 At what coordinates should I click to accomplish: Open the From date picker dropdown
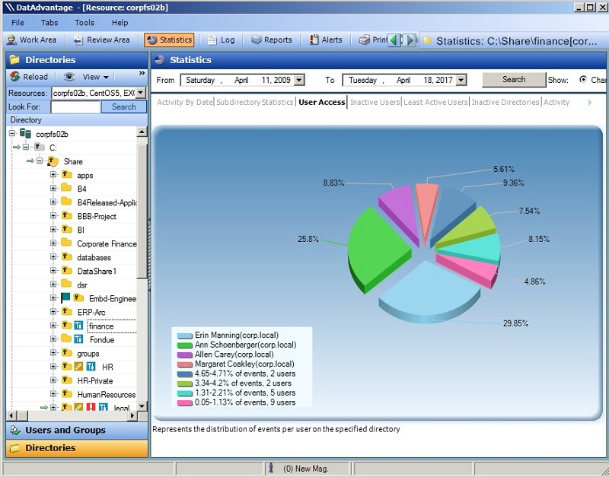(x=300, y=79)
